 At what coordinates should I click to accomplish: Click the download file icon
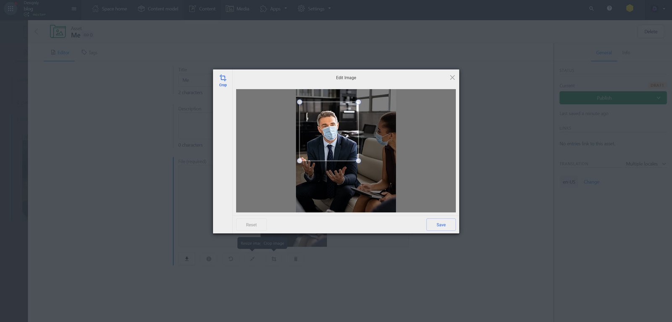(187, 259)
